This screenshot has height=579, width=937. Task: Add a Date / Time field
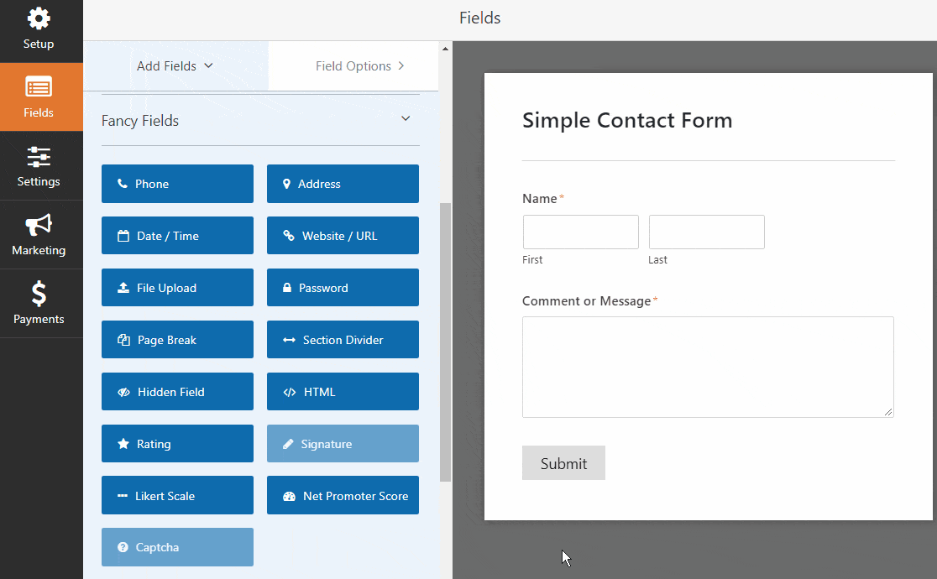point(177,236)
